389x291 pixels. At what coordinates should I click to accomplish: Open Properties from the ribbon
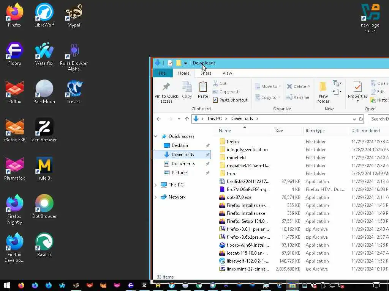coord(357,92)
